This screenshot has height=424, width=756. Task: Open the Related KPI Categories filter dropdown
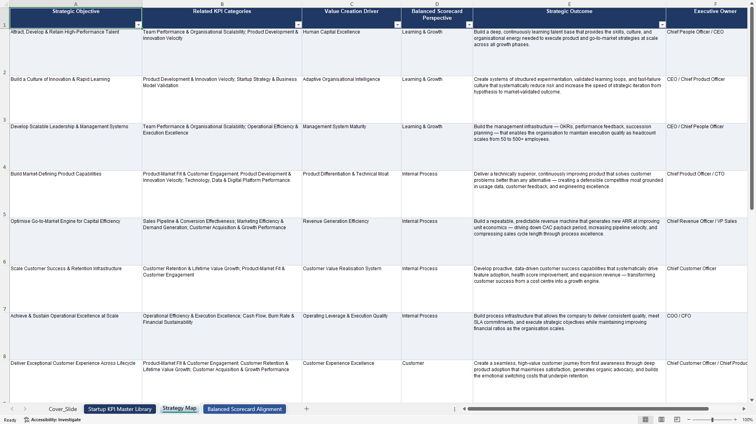tap(298, 25)
